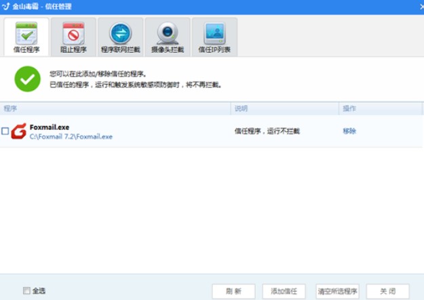The width and height of the screenshot is (424, 300).
Task: Click the 阻止程序 red prohibited icon
Action: coord(73,33)
